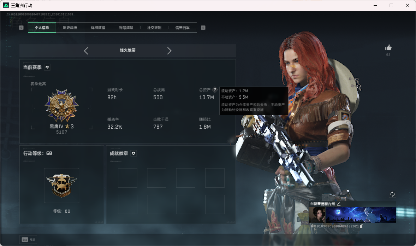This screenshot has height=246, width=416.
Task: Open the 信誉档案 tab
Action: 182,28
